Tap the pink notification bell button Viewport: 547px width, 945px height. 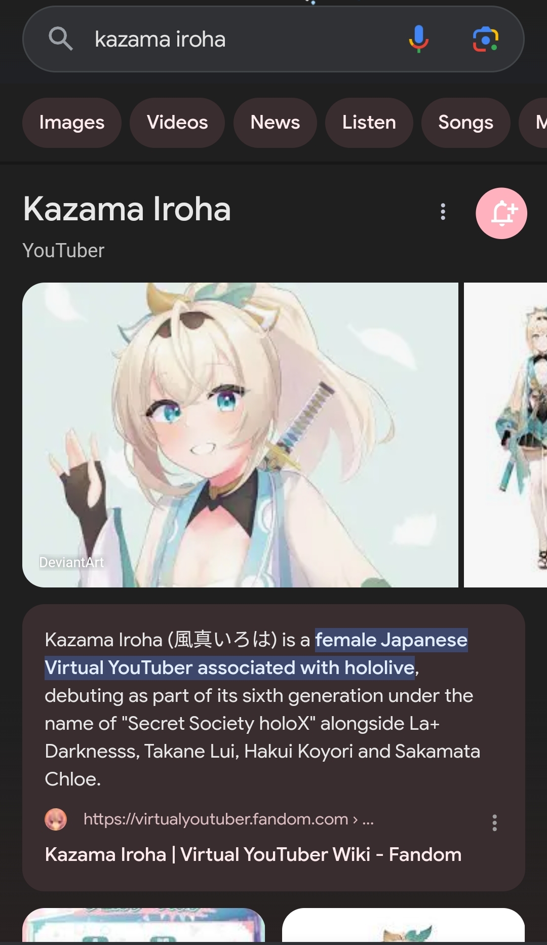501,213
